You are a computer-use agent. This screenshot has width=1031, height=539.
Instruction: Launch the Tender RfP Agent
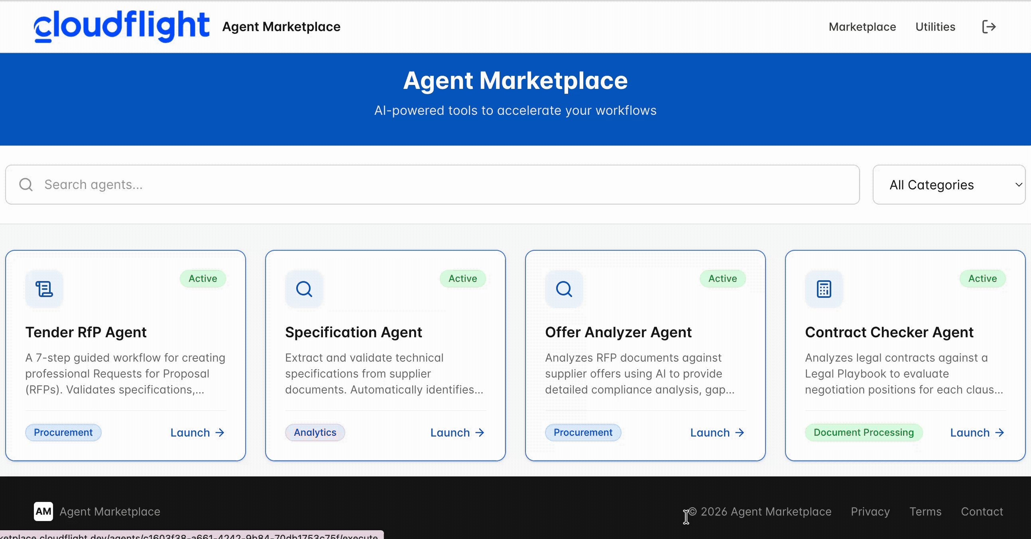point(197,433)
